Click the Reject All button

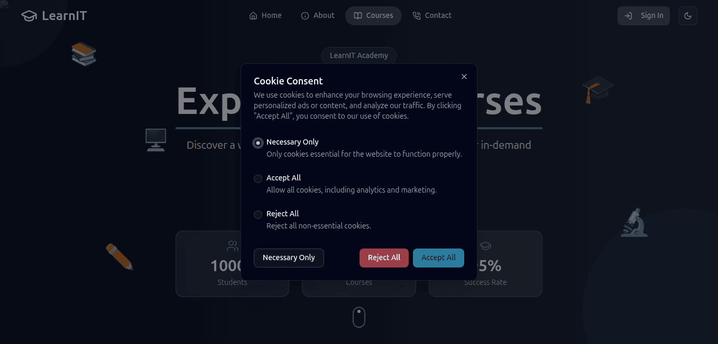pos(384,257)
